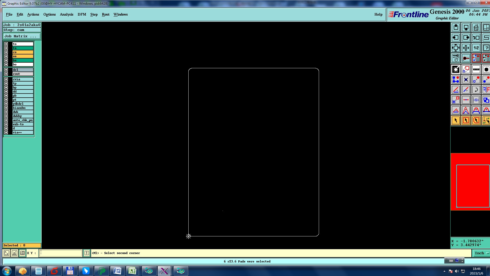This screenshot has width=490, height=276.
Task: Click the plain arrow select tool
Action: pyautogui.click(x=456, y=120)
